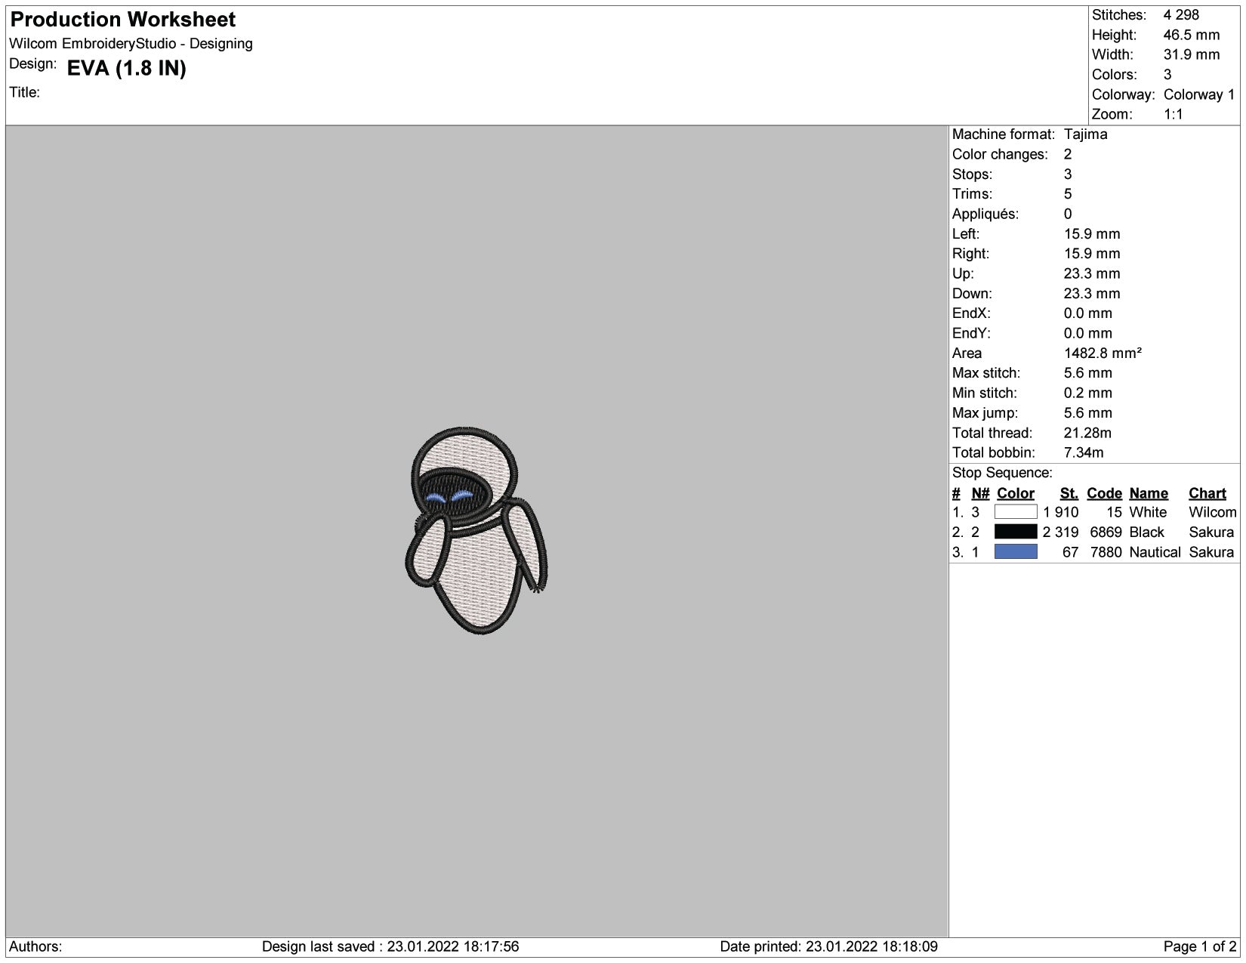Image resolution: width=1246 pixels, height=963 pixels.
Task: Click the 'Stop Sequence:' heading
Action: click(1002, 473)
